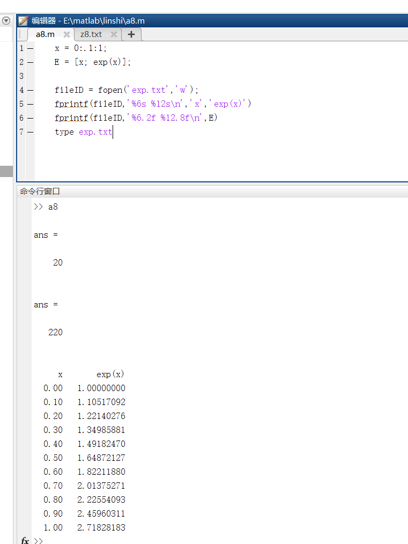Viewport: 408px width, 544px height.
Task: Click the first fprintf with %6s format
Action: [x=153, y=104]
